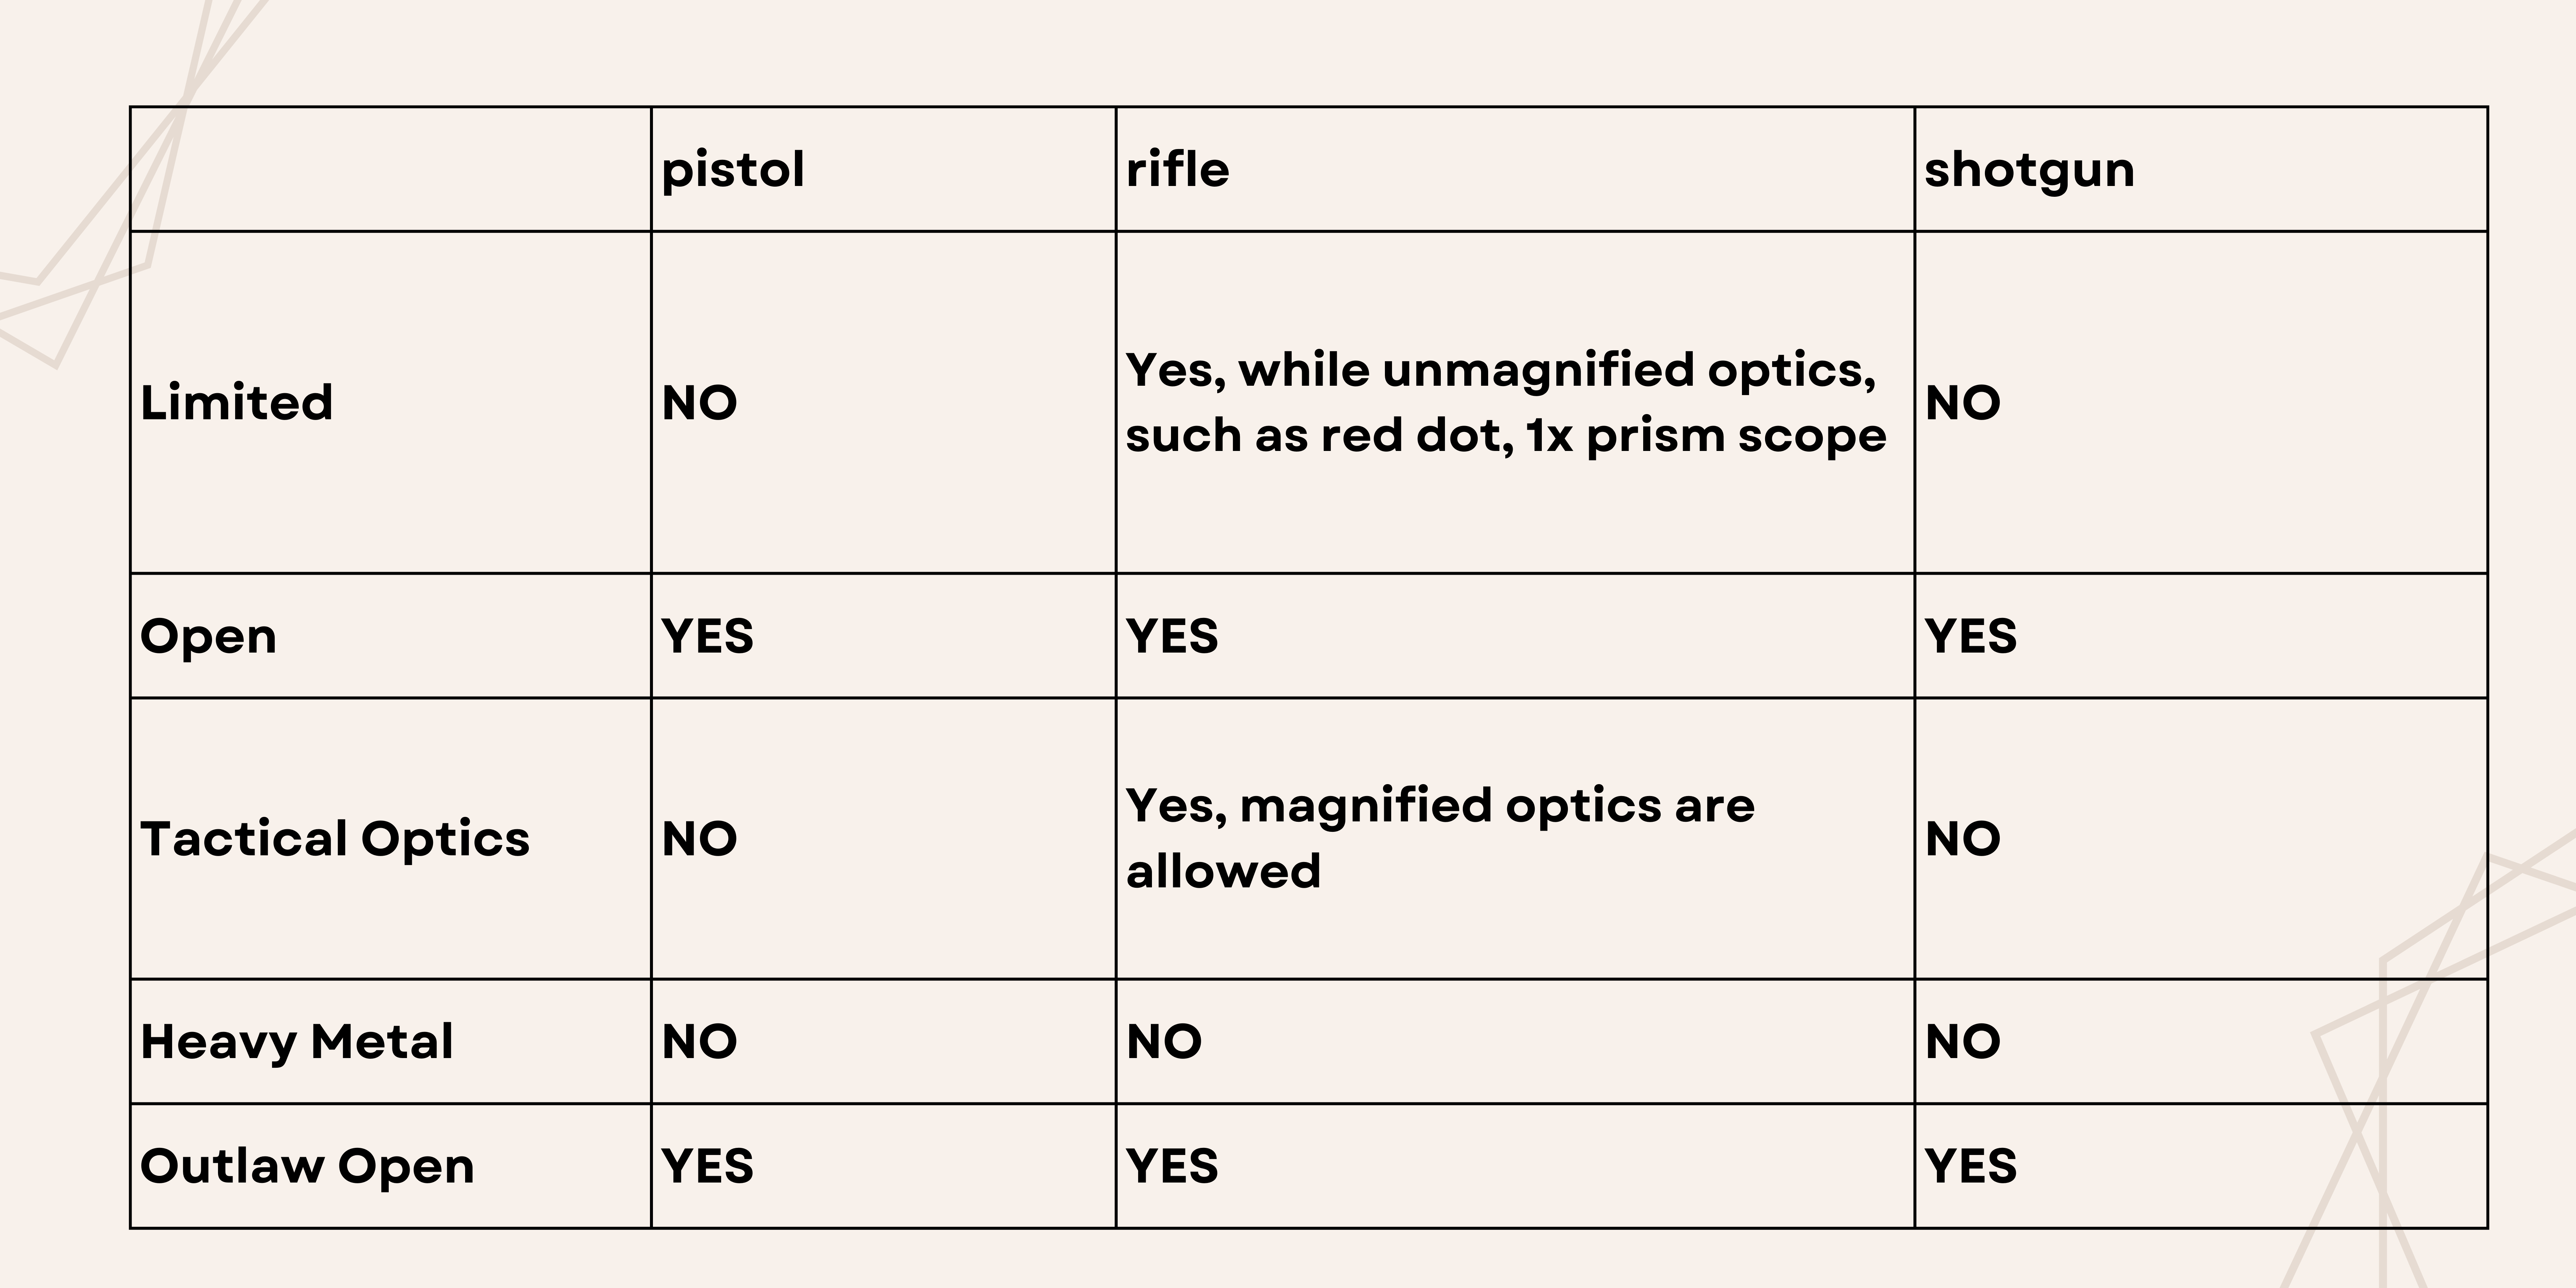
Task: Click the Limited shotgun NO cell
Action: (1962, 403)
